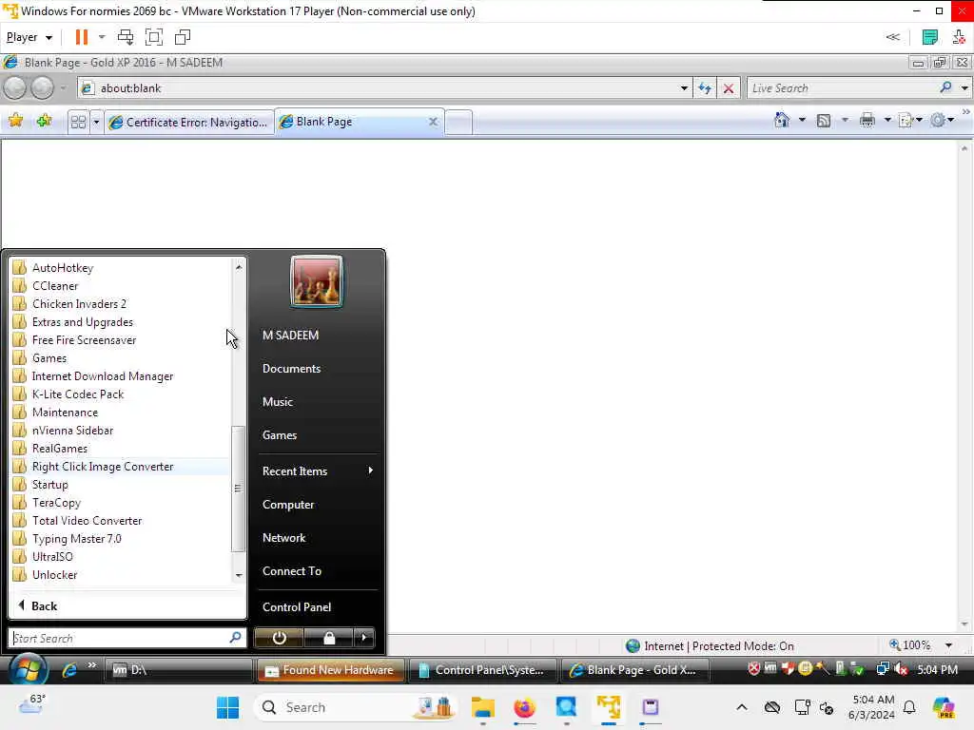Viewport: 974px width, 730px height.
Task: Open the Quick Tabs view button
Action: (x=78, y=122)
